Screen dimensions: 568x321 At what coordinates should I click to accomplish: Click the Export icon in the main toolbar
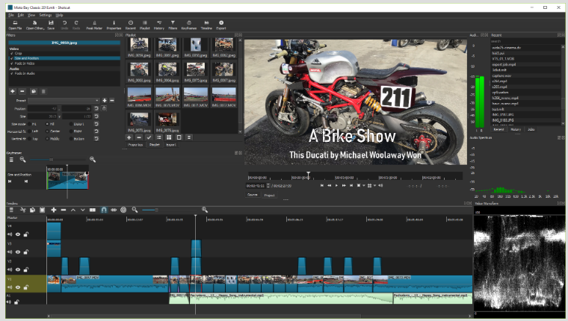[x=221, y=25]
